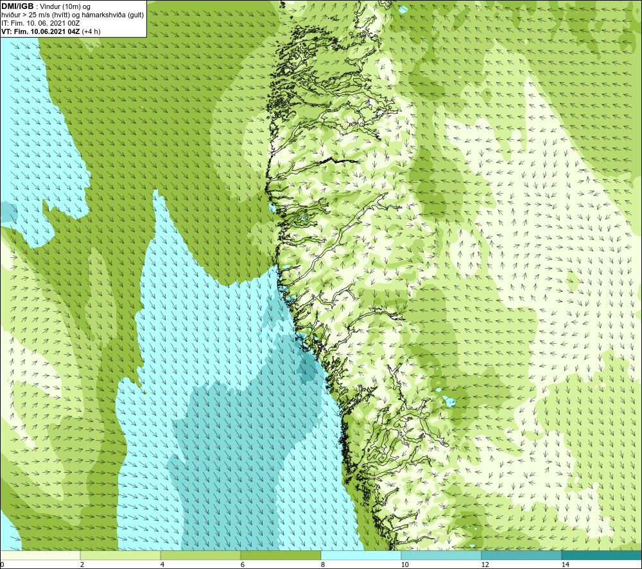Click the scale label '0'
The image size is (642, 569).
click(2, 565)
